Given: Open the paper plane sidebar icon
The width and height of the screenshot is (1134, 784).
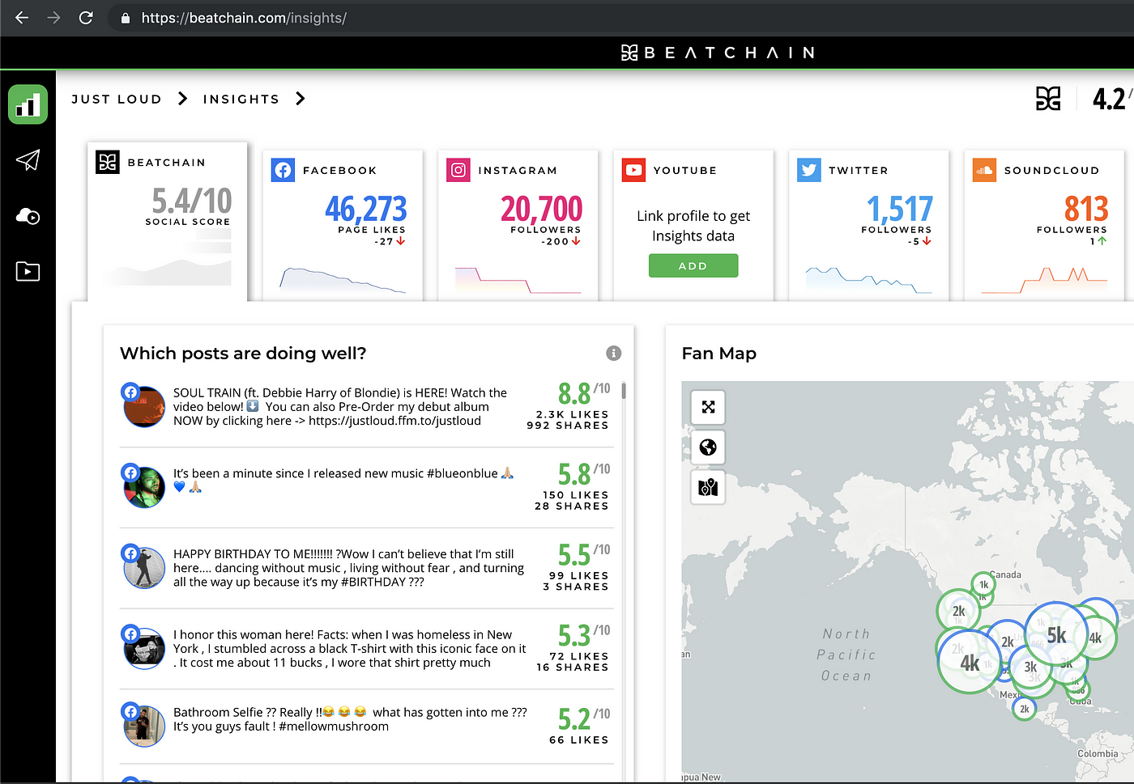Looking at the screenshot, I should tap(28, 160).
